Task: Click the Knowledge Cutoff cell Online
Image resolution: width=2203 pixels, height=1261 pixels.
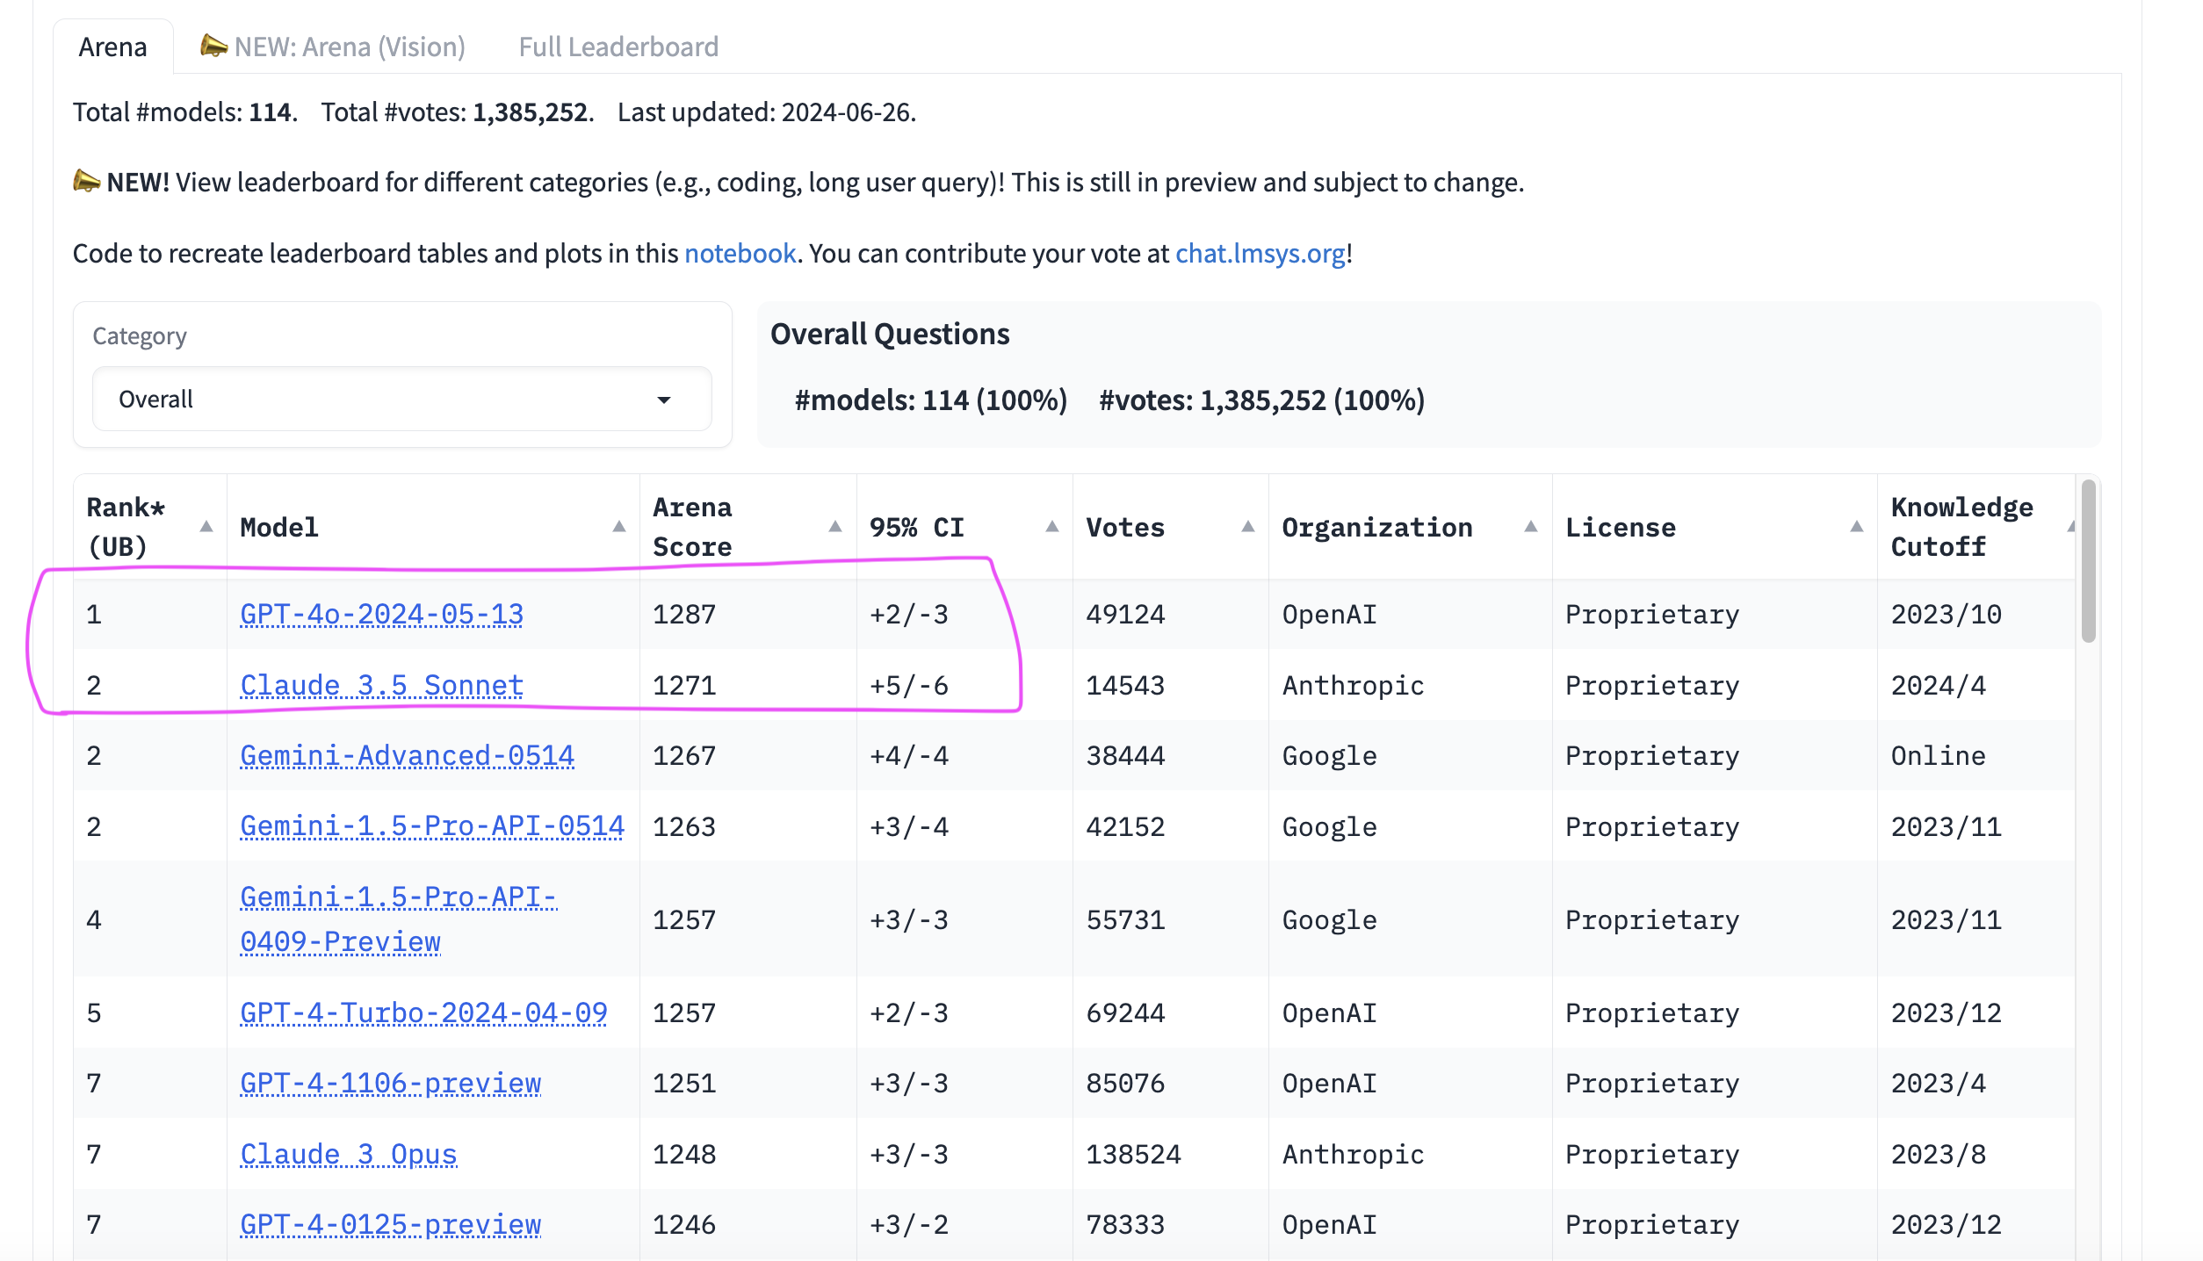Action: tap(1976, 756)
